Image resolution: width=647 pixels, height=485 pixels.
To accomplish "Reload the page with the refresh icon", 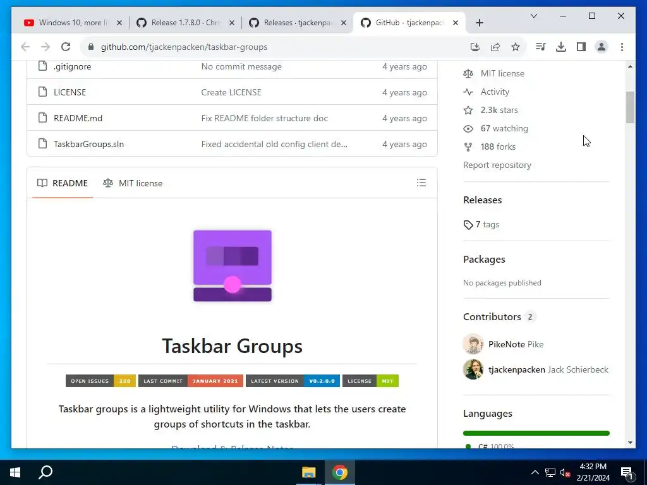I will coord(66,47).
